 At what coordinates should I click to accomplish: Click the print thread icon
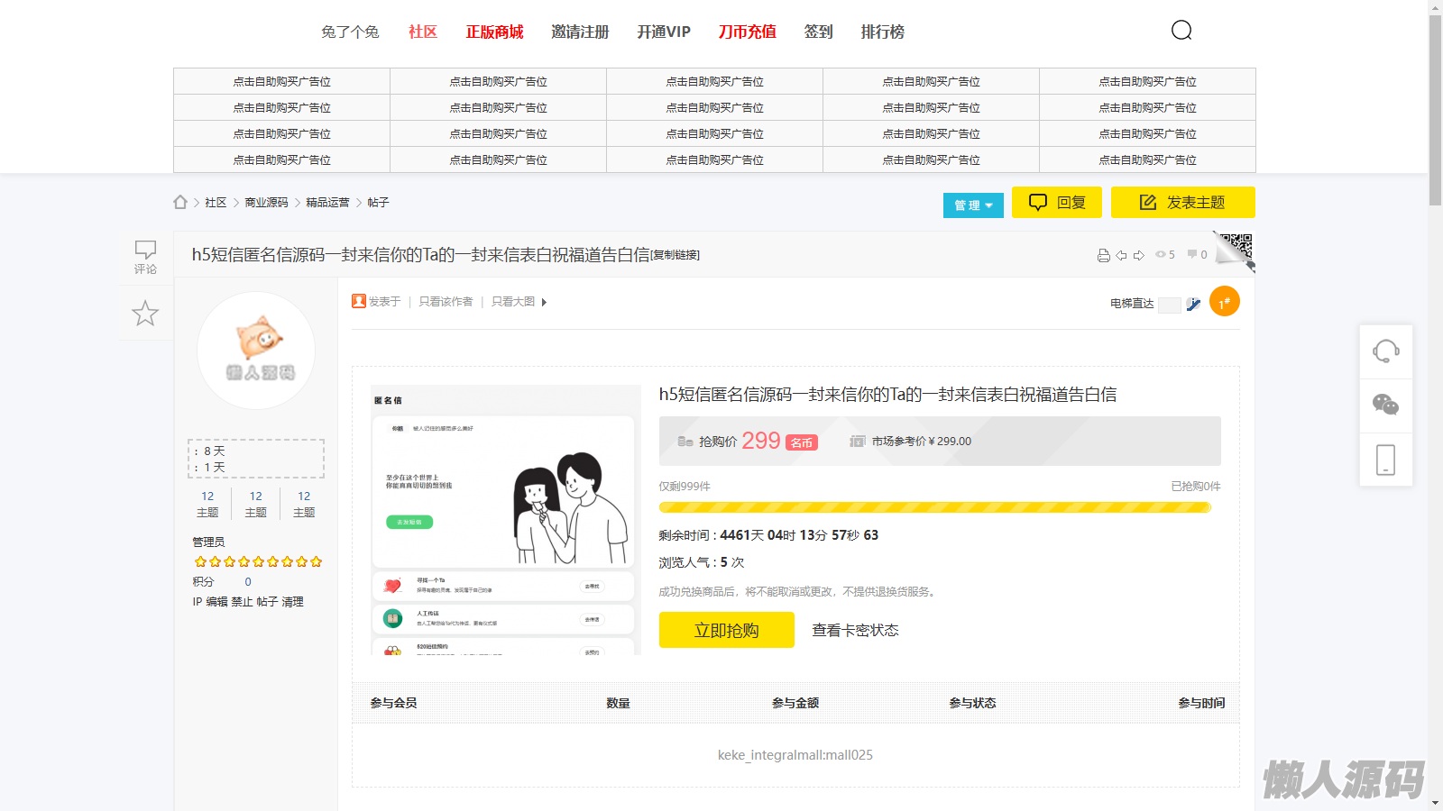coord(1103,256)
